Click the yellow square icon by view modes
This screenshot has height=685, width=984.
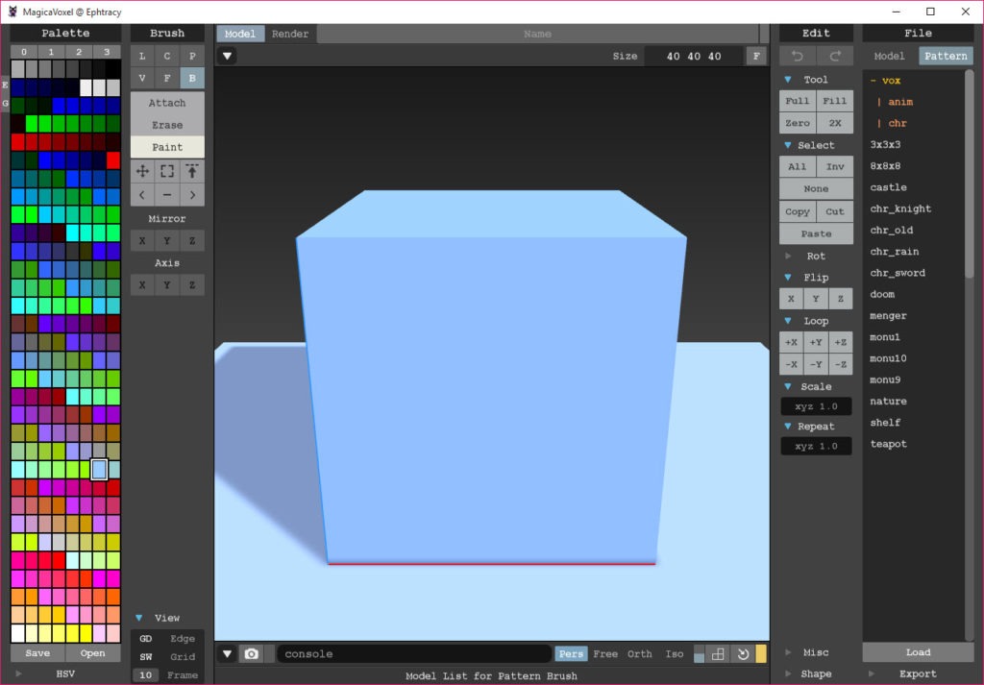[x=761, y=654]
